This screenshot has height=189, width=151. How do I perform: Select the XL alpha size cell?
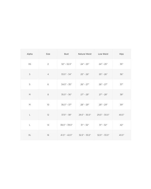[x=30, y=135]
